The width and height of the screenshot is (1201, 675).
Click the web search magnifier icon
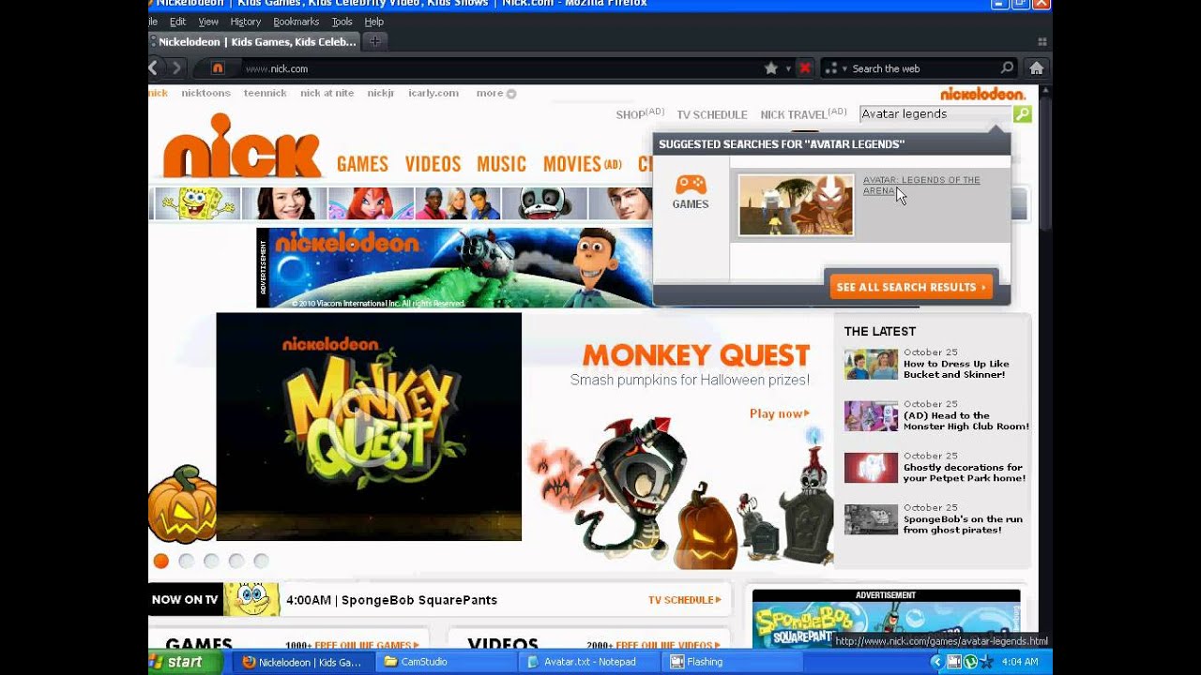coord(1007,67)
